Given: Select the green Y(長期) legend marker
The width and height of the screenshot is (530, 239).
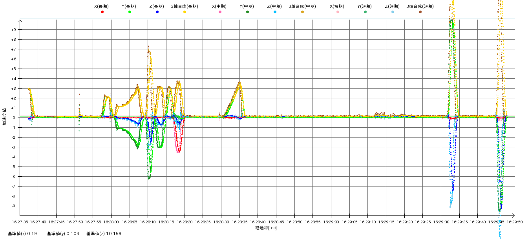Looking at the screenshot, I should (130, 12).
